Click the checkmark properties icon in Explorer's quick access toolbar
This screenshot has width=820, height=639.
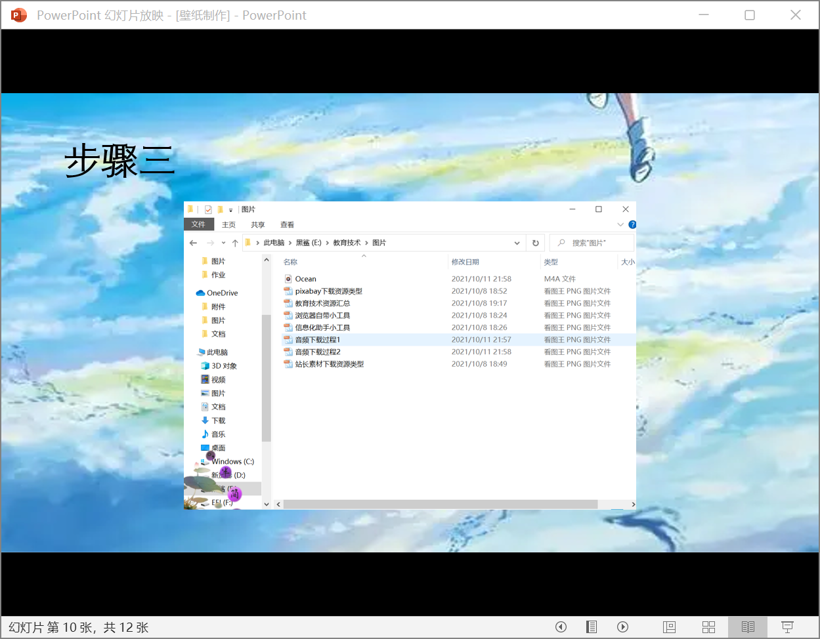(208, 209)
